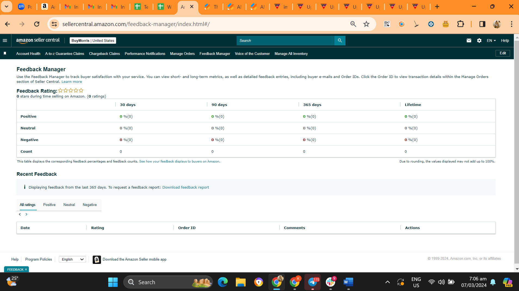The height and width of the screenshot is (291, 519).
Task: Click the footer Help link
Action: point(15,259)
